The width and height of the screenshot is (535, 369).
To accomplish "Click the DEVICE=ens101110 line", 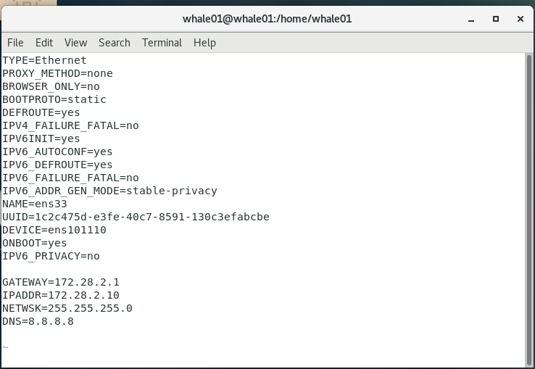I will coord(54,230).
